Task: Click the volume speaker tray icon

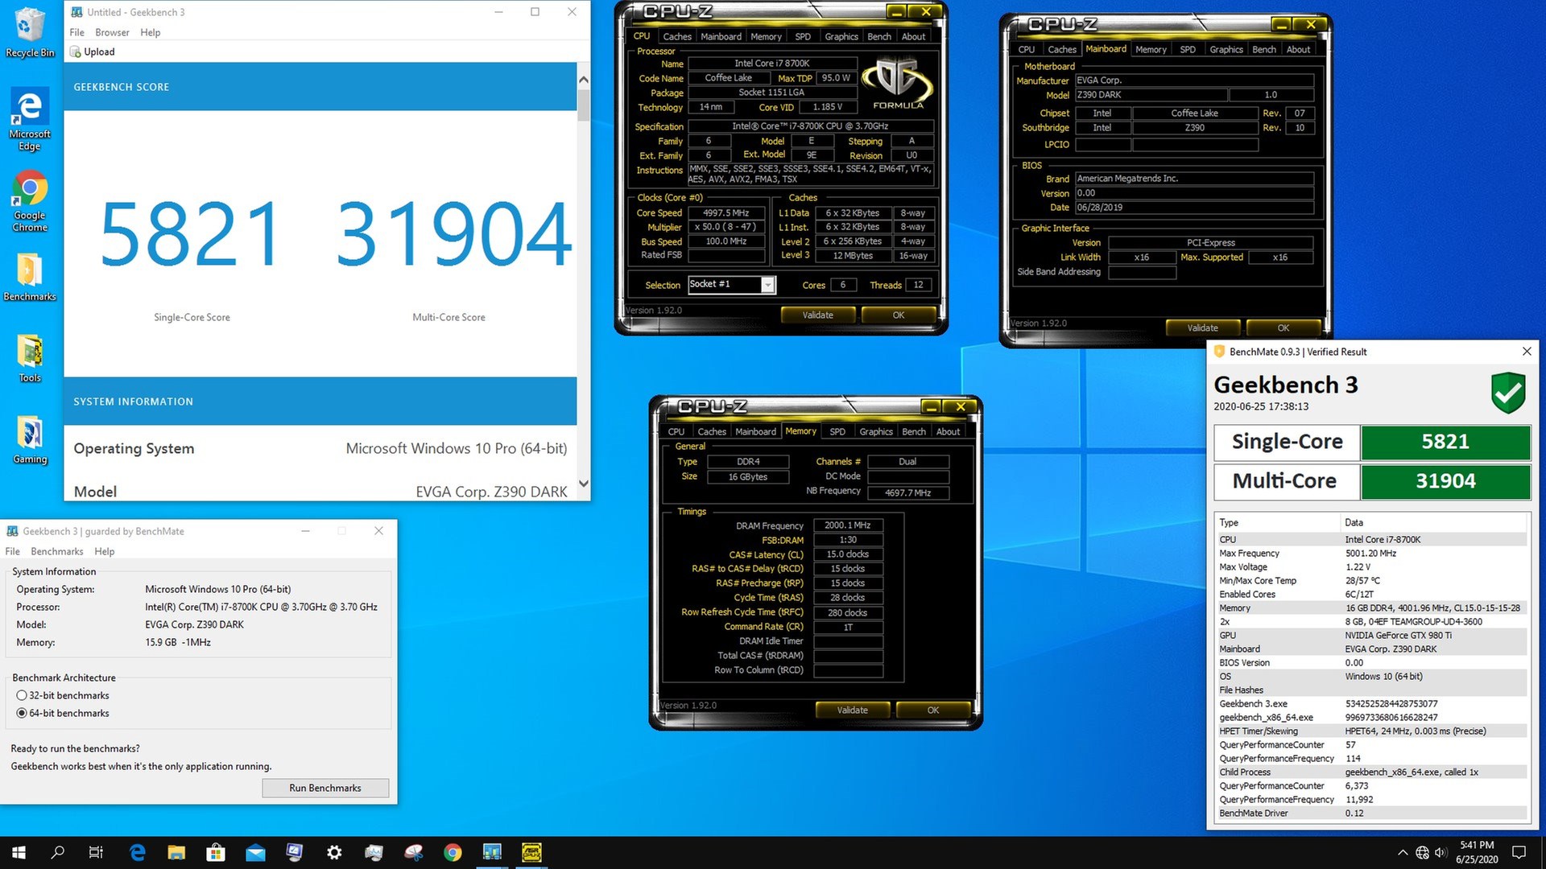Action: click(1441, 852)
